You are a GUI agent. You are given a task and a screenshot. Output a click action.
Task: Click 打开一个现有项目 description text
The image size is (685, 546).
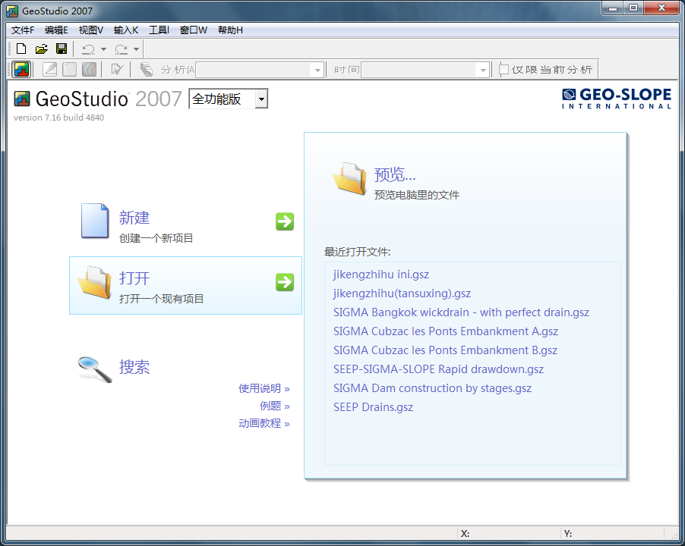pyautogui.click(x=161, y=299)
